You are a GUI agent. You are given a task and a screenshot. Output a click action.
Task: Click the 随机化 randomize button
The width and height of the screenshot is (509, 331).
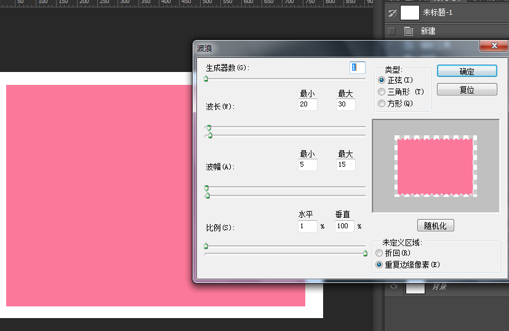point(435,226)
